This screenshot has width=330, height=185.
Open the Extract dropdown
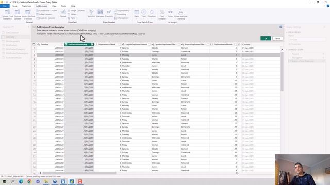[73, 14]
